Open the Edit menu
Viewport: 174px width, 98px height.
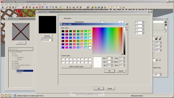[x=6, y=4]
